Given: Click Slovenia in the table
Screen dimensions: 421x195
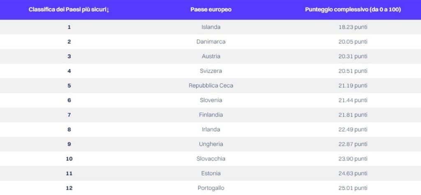Looking at the screenshot, I should point(211,100).
